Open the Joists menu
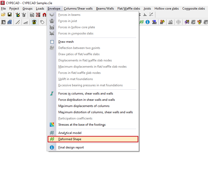This screenshot has height=171, width=208. (147, 9)
